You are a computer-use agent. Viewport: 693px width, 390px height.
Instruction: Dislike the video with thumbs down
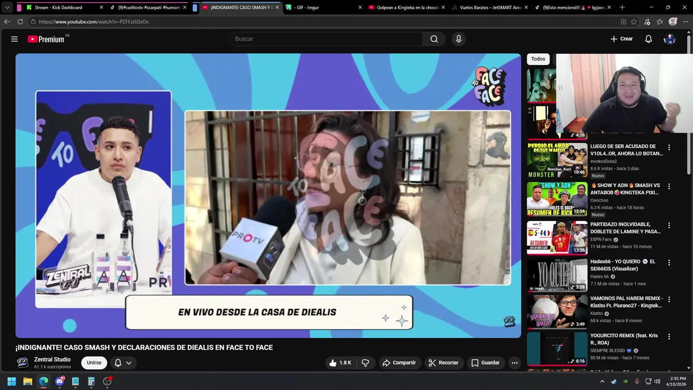click(x=365, y=363)
